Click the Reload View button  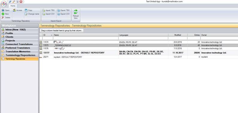pyautogui.click(x=76, y=14)
